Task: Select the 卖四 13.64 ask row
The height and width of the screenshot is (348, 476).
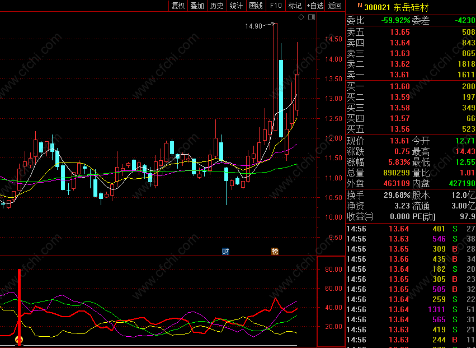Action: click(x=411, y=43)
